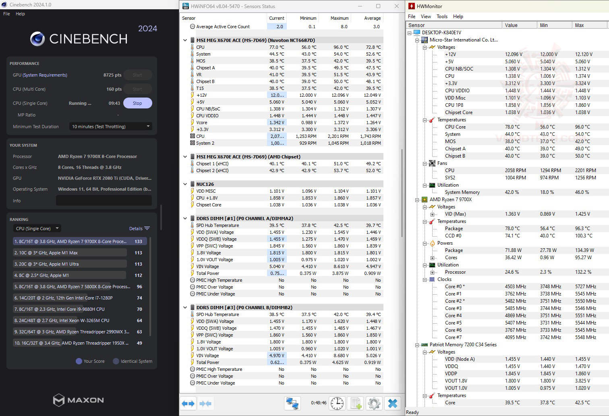
Task: Click the memory module icon beside Patriot Memory
Action: [x=424, y=345]
